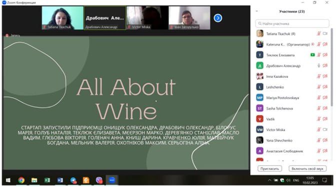Click Sasha Tolchenova camera-off icon
Image resolution: width=336 pixels, height=187 pixels.
point(325,108)
